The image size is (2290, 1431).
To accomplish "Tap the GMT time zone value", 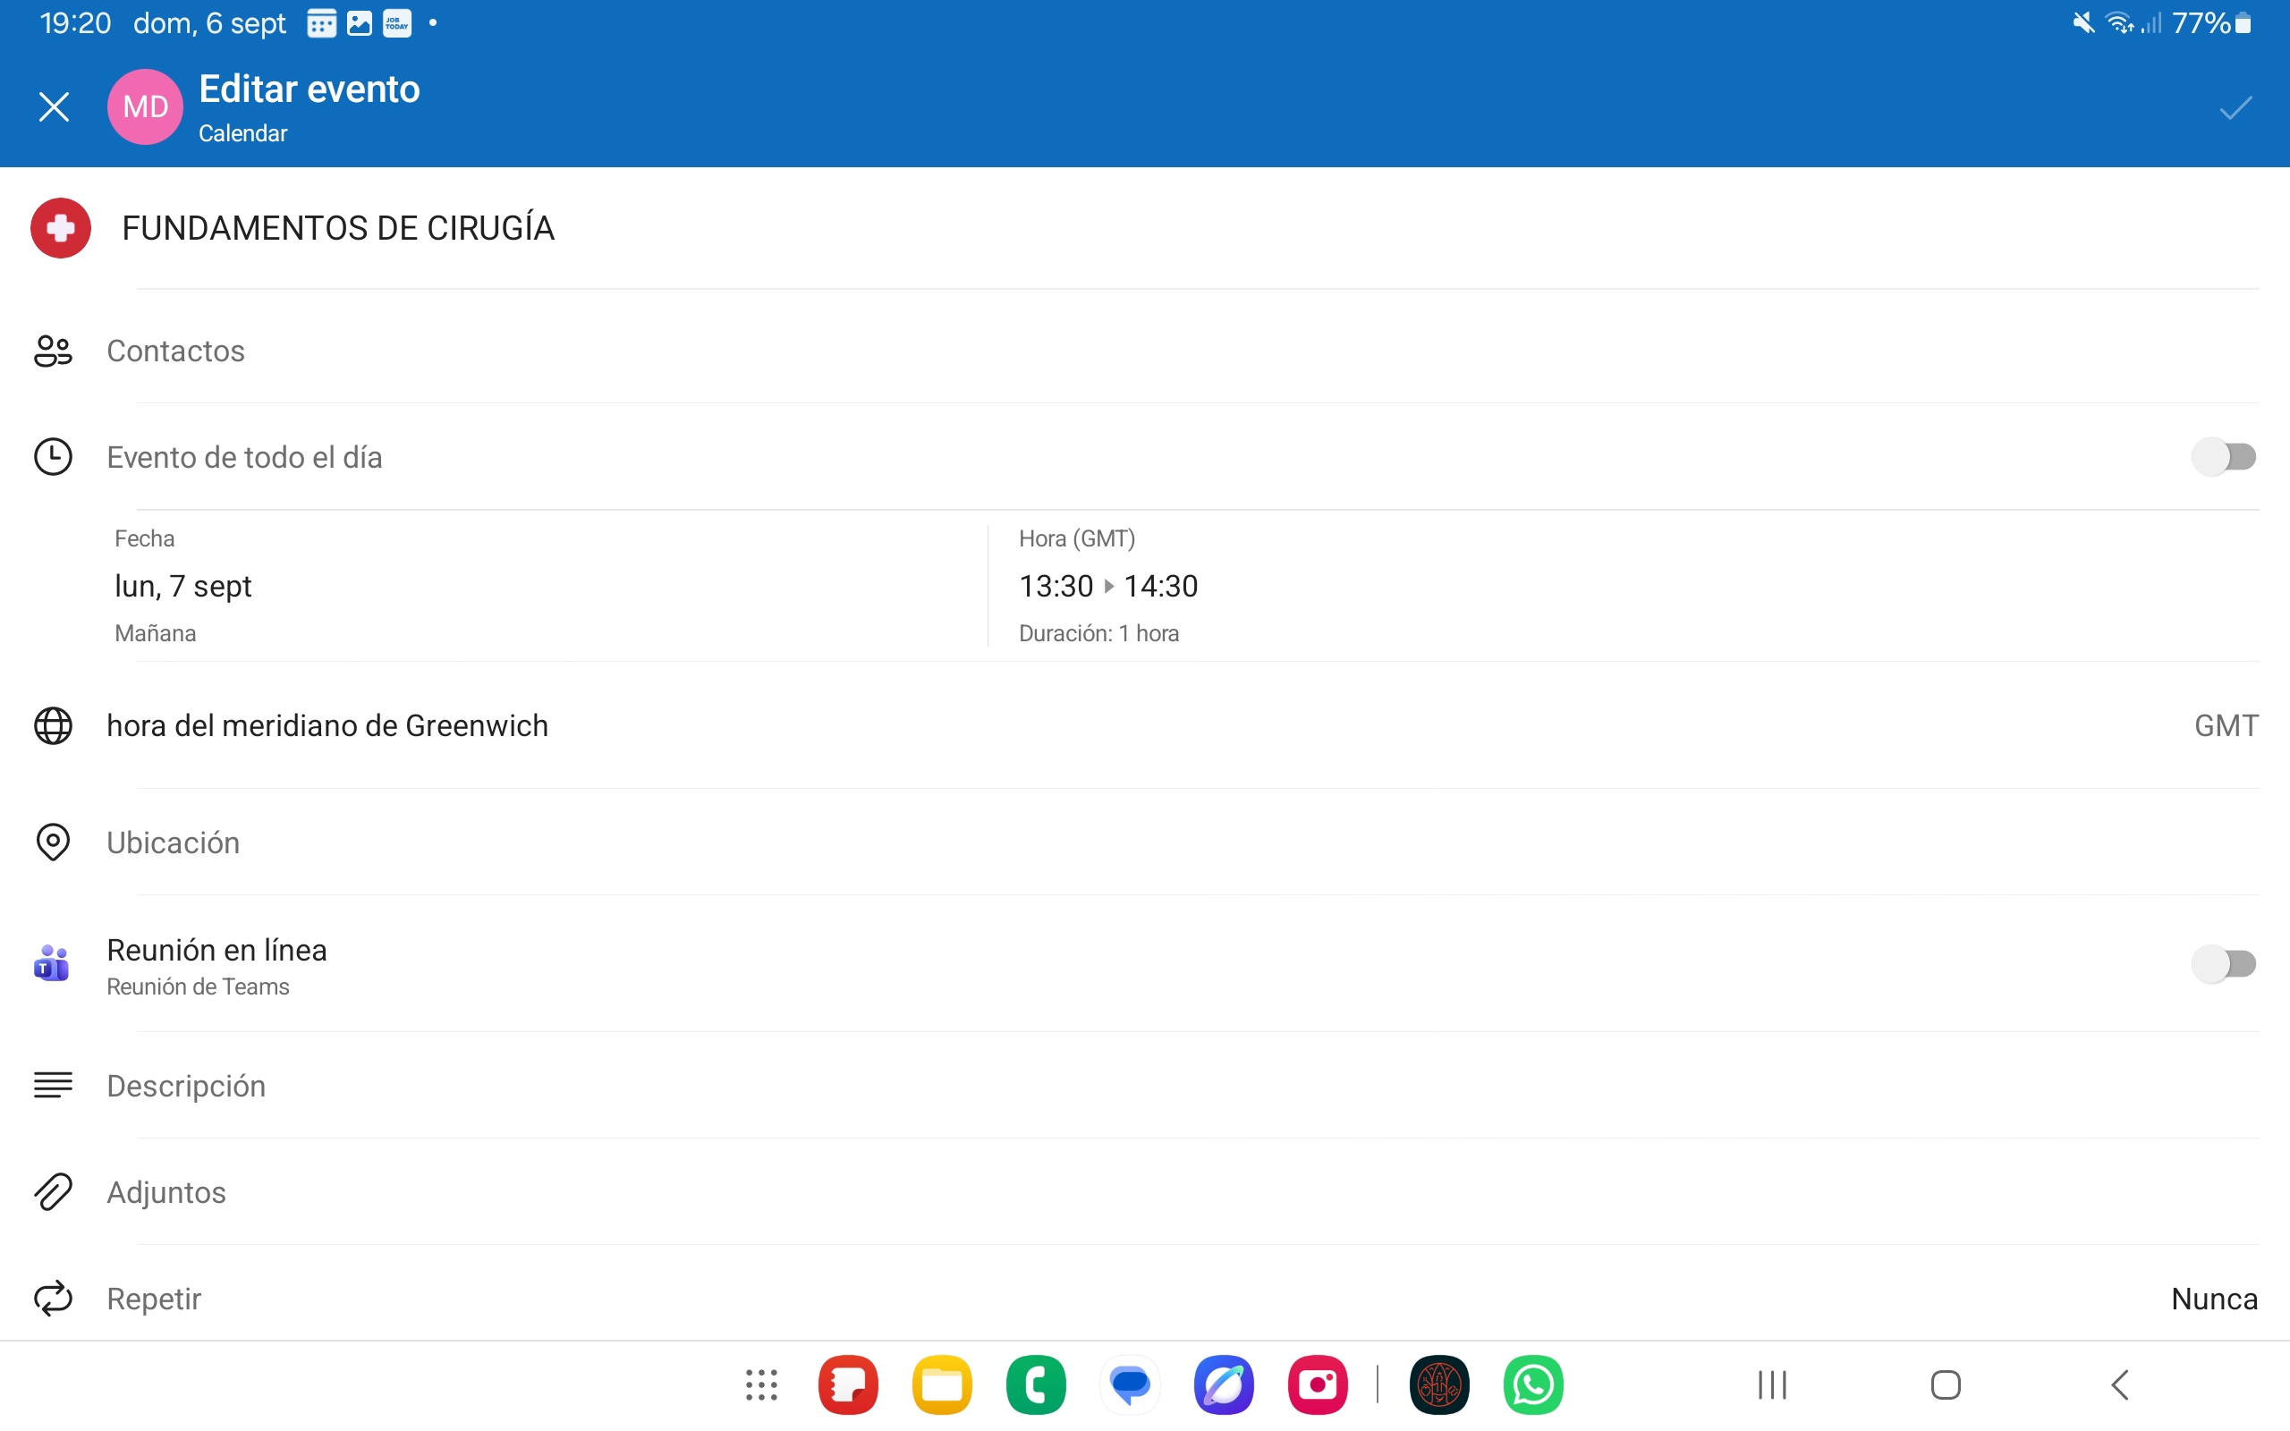I will 2226,726.
